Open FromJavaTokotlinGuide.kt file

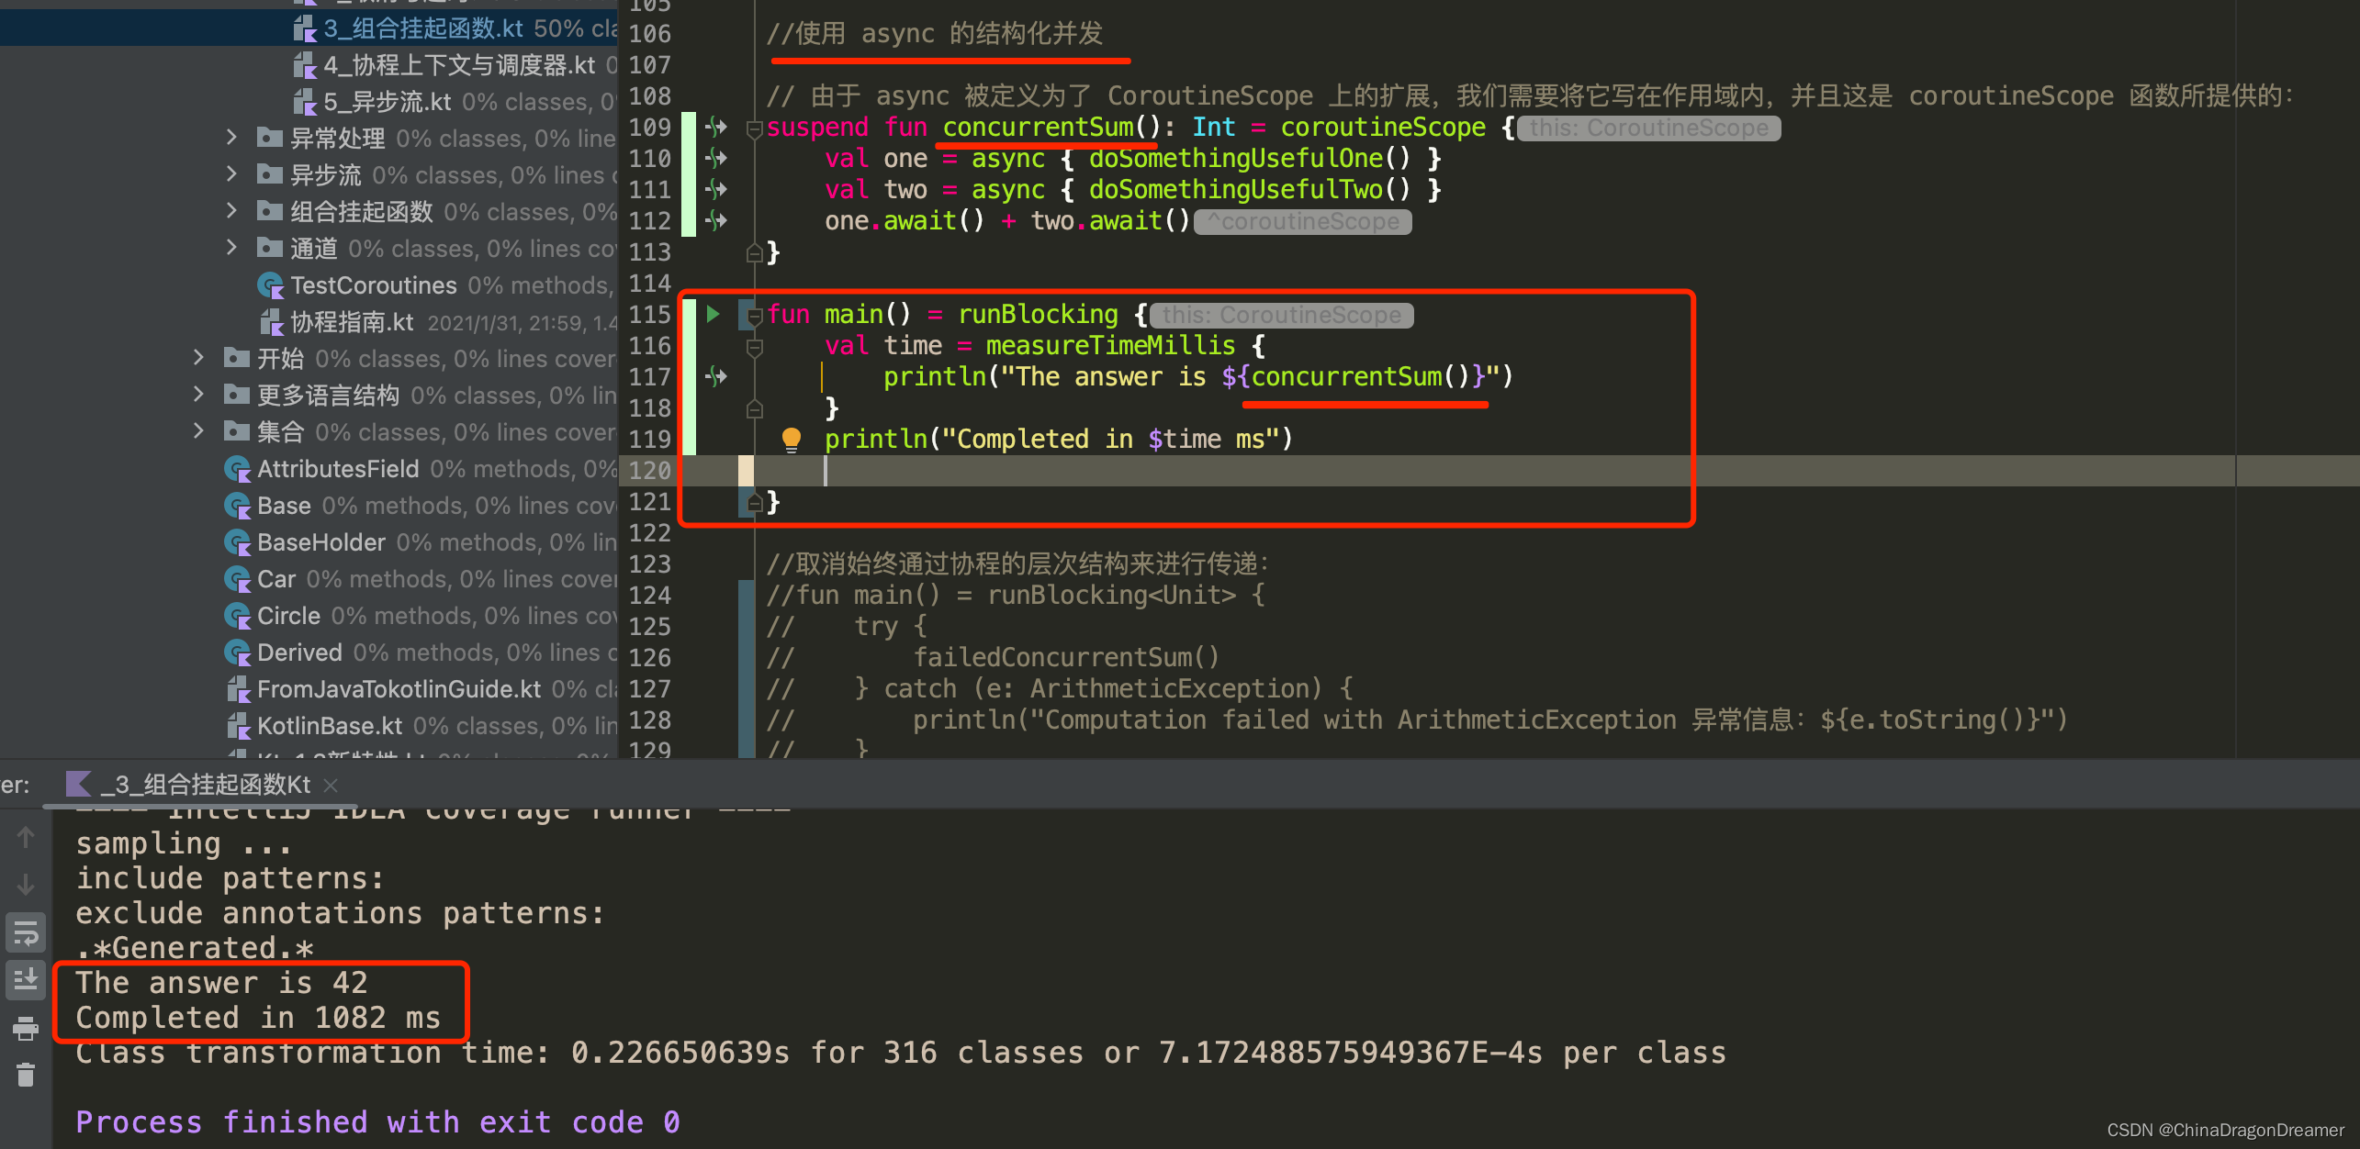pyautogui.click(x=399, y=689)
